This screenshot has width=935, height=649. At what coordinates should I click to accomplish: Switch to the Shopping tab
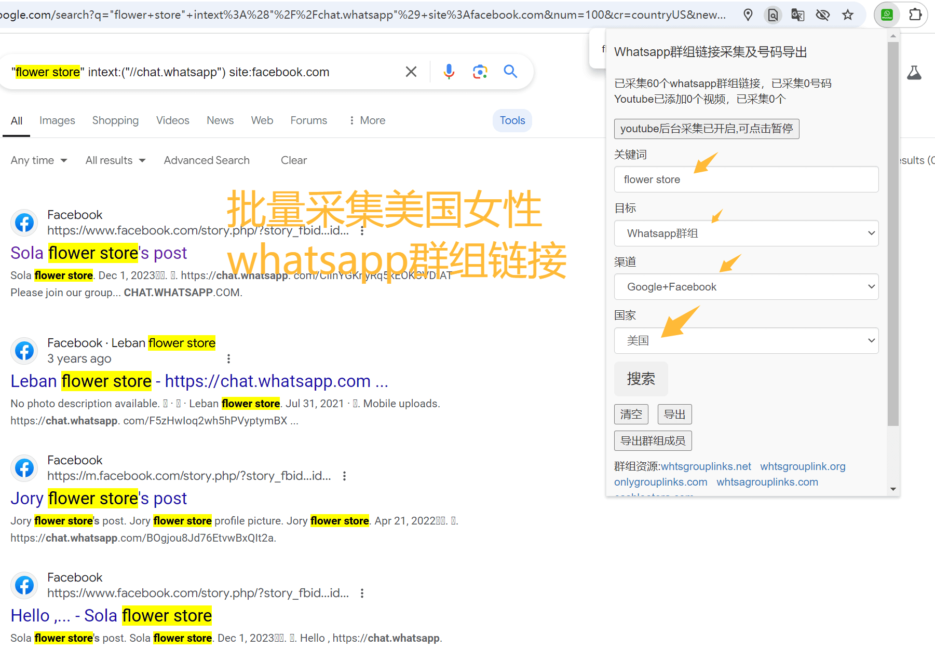pos(115,120)
